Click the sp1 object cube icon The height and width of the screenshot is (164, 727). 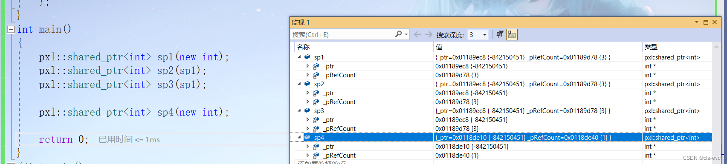point(307,57)
